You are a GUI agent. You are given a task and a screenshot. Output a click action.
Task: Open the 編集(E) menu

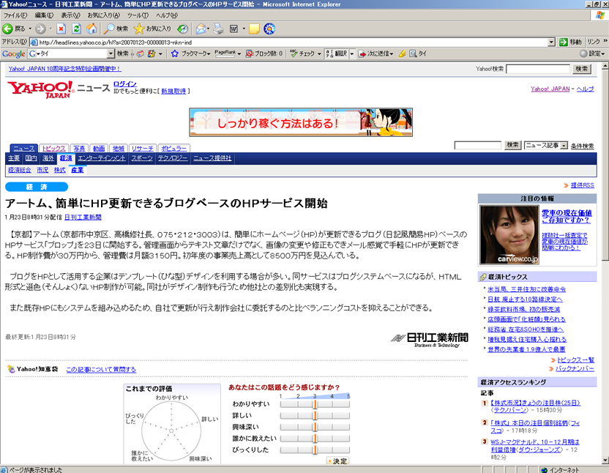tap(44, 15)
